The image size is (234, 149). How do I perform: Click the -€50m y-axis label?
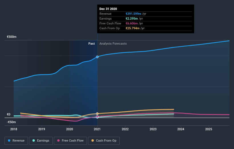(11, 122)
